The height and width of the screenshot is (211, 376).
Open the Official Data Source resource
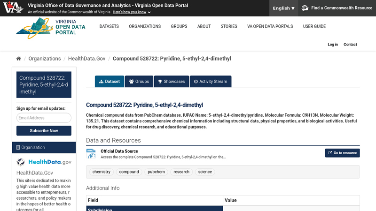pyautogui.click(x=119, y=151)
